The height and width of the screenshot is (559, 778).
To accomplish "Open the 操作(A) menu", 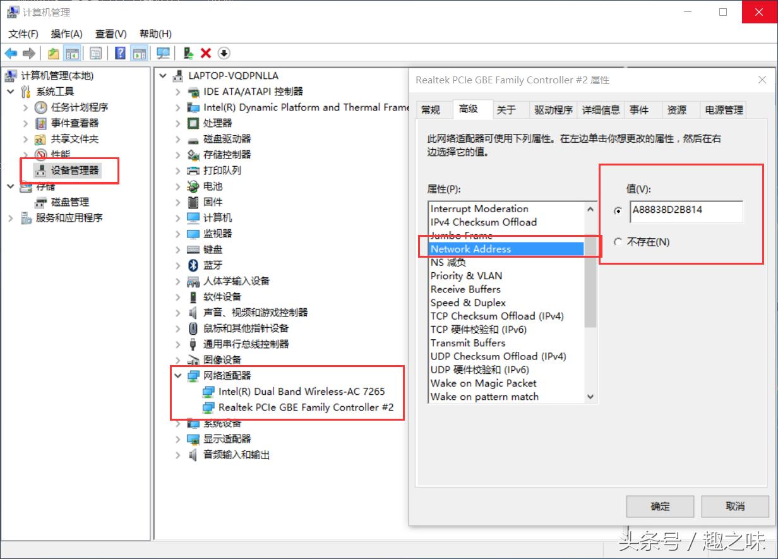I will 66,33.
